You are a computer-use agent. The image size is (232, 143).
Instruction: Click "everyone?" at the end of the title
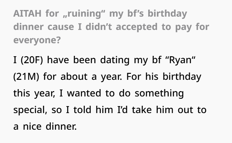37,40
